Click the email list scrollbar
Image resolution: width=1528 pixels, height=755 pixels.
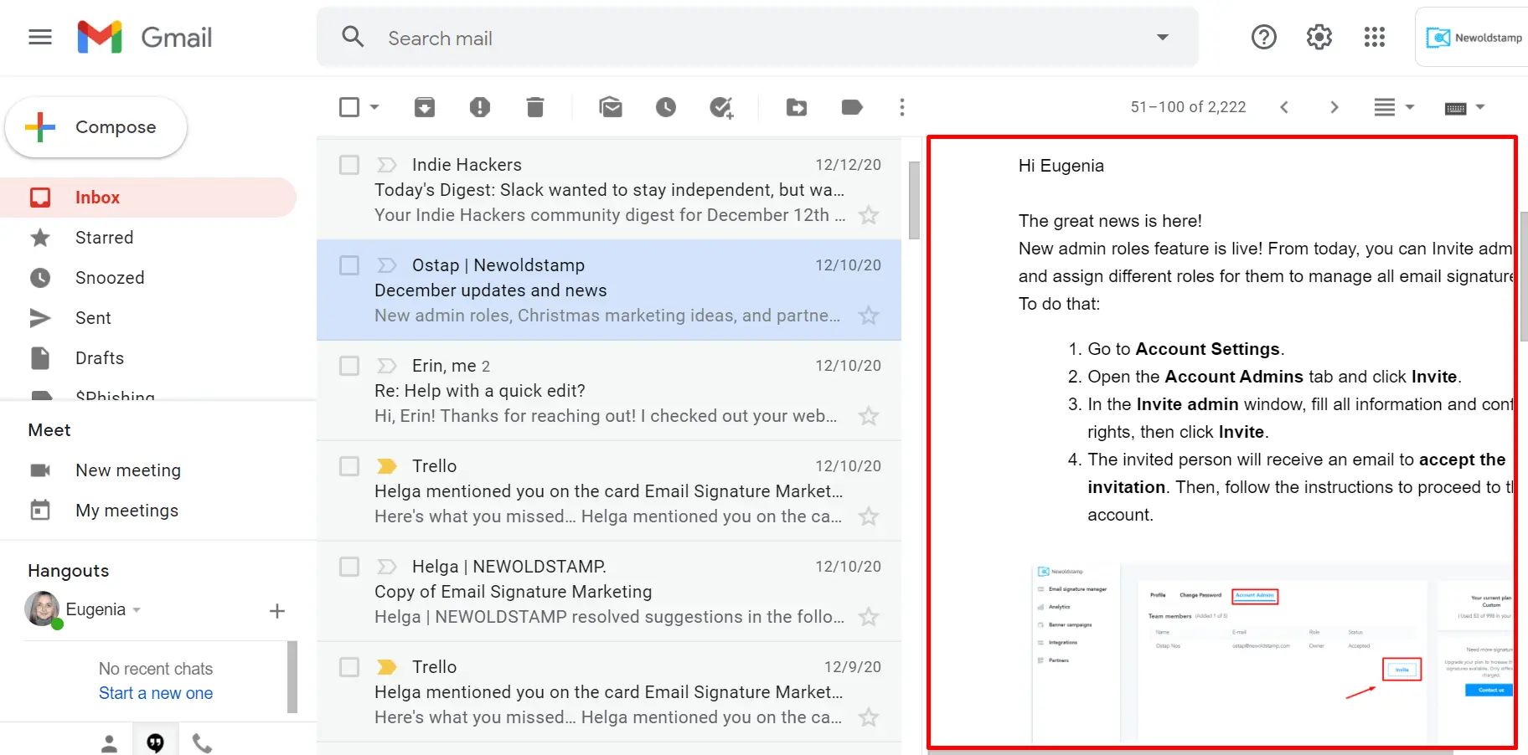point(914,199)
